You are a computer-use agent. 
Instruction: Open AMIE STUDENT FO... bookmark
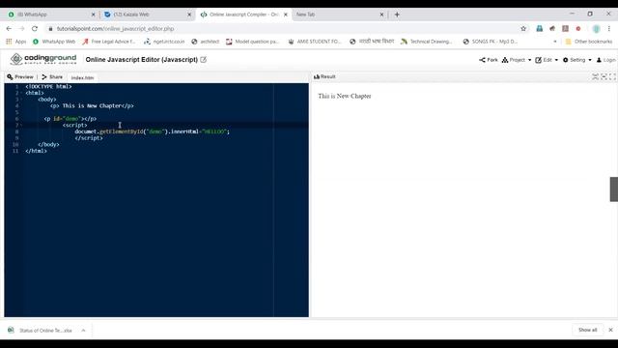pos(315,42)
